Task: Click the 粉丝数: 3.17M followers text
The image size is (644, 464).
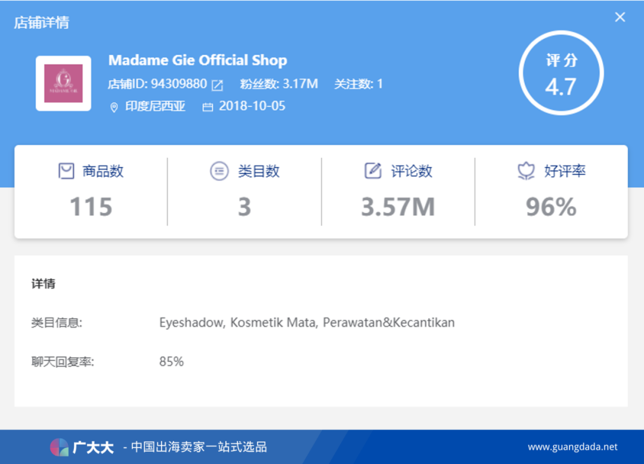Action: [279, 84]
